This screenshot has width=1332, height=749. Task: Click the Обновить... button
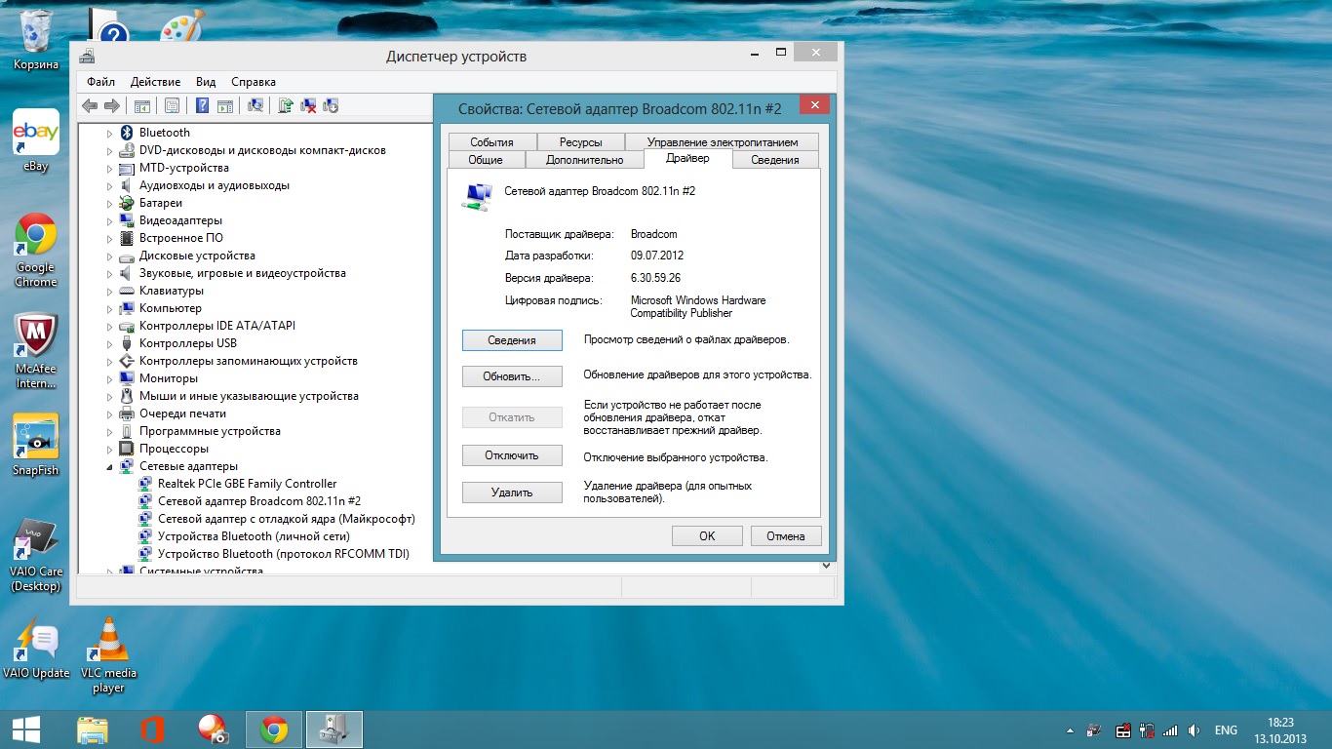tap(512, 375)
